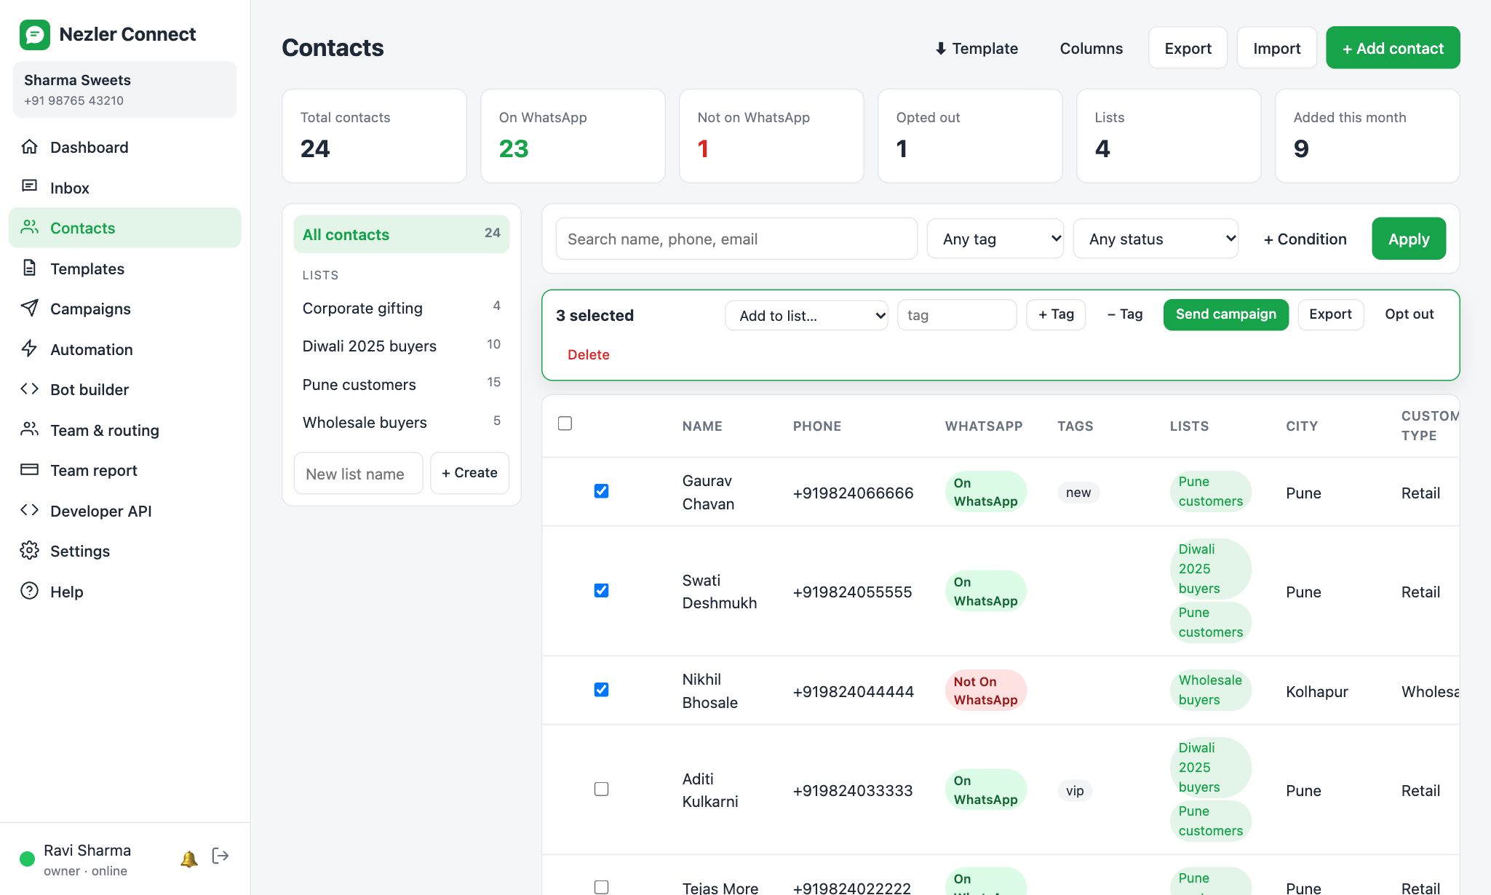Open the Dashboard menu item
Image resolution: width=1491 pixels, height=895 pixels.
click(124, 147)
